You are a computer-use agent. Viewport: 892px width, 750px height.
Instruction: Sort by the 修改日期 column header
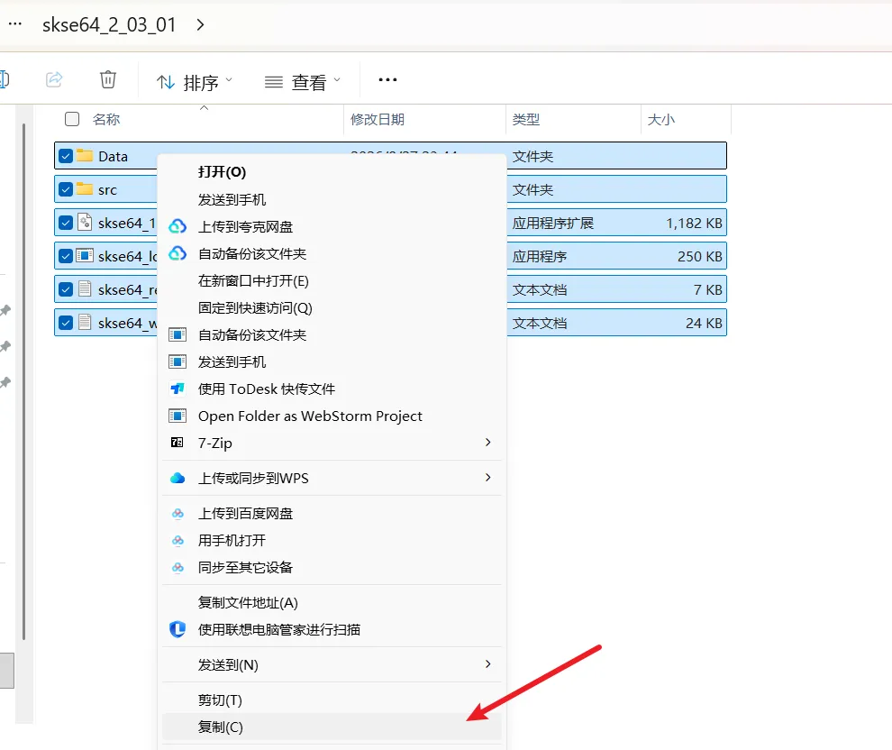(x=424, y=120)
